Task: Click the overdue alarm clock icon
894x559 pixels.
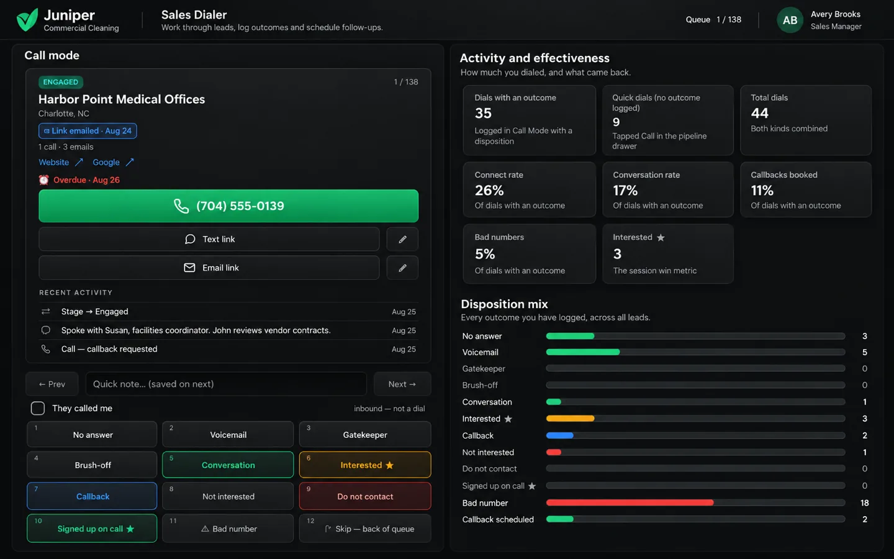Action: (43, 180)
